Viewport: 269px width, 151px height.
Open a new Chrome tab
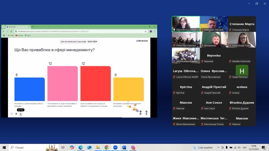coord(33,27)
